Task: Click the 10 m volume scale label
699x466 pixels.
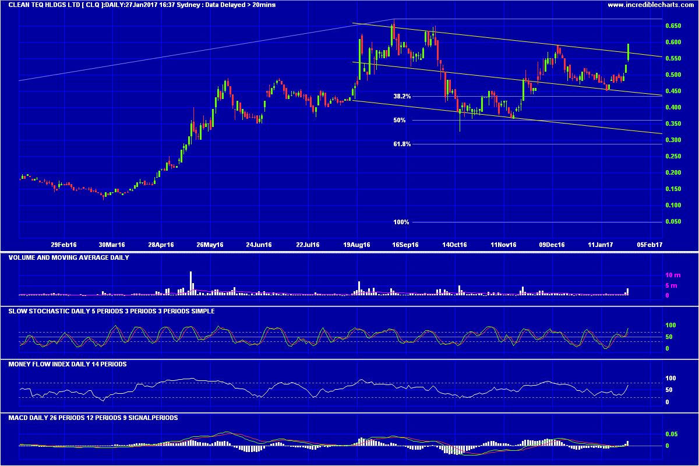Action: coord(672,275)
